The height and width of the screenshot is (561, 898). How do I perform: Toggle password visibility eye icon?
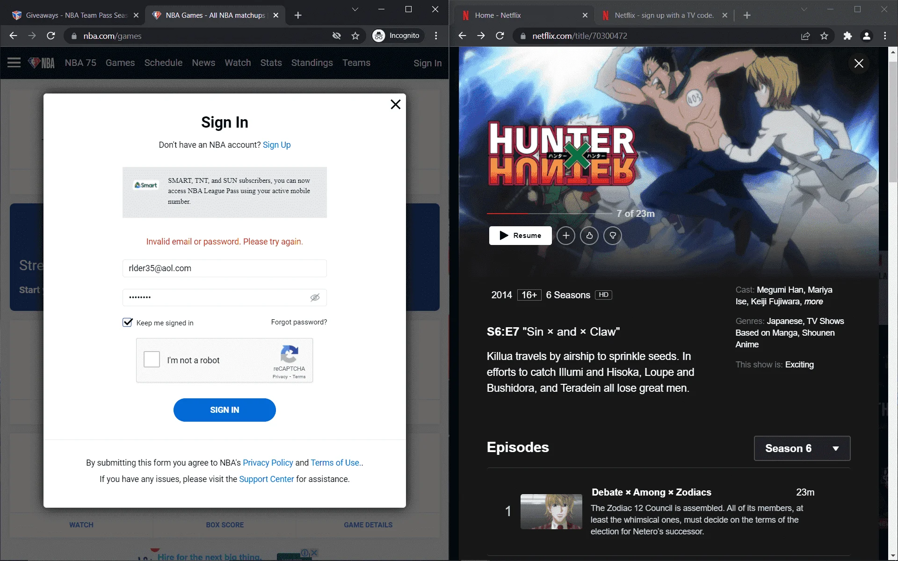(315, 297)
